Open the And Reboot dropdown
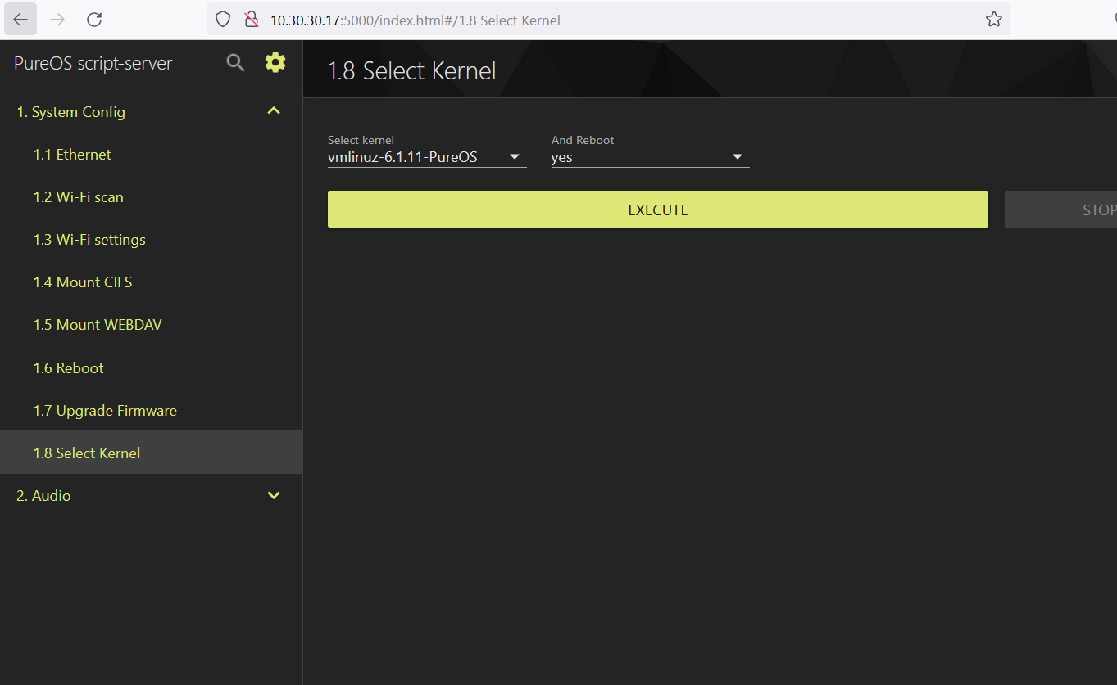The height and width of the screenshot is (685, 1117). 650,157
